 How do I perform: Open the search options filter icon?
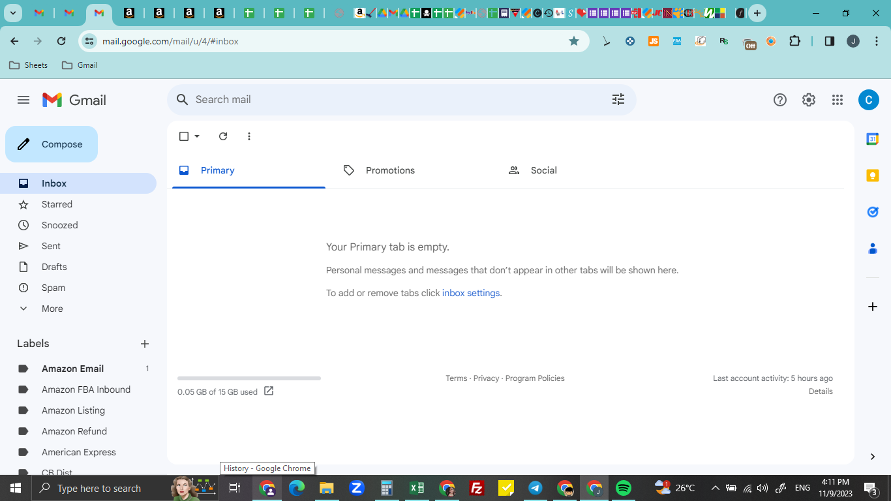(x=618, y=99)
